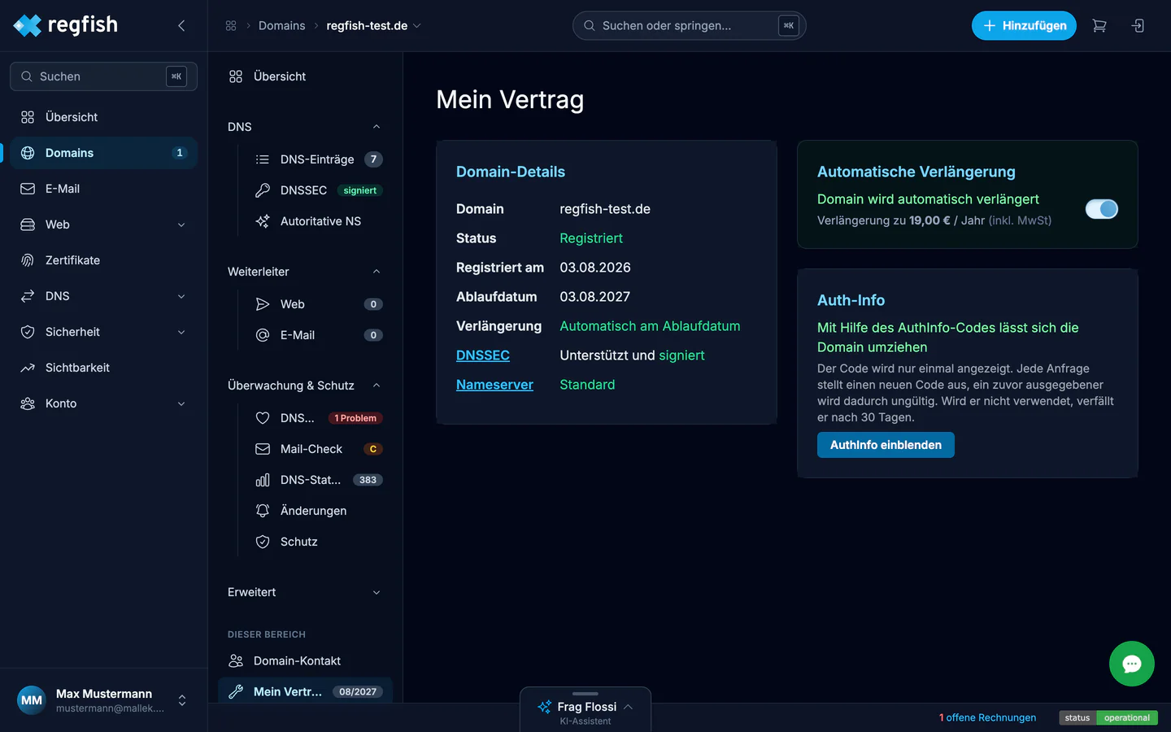Collapse the Überwachung & Schutz section
Screen dimensions: 1171x732
[x=377, y=386]
